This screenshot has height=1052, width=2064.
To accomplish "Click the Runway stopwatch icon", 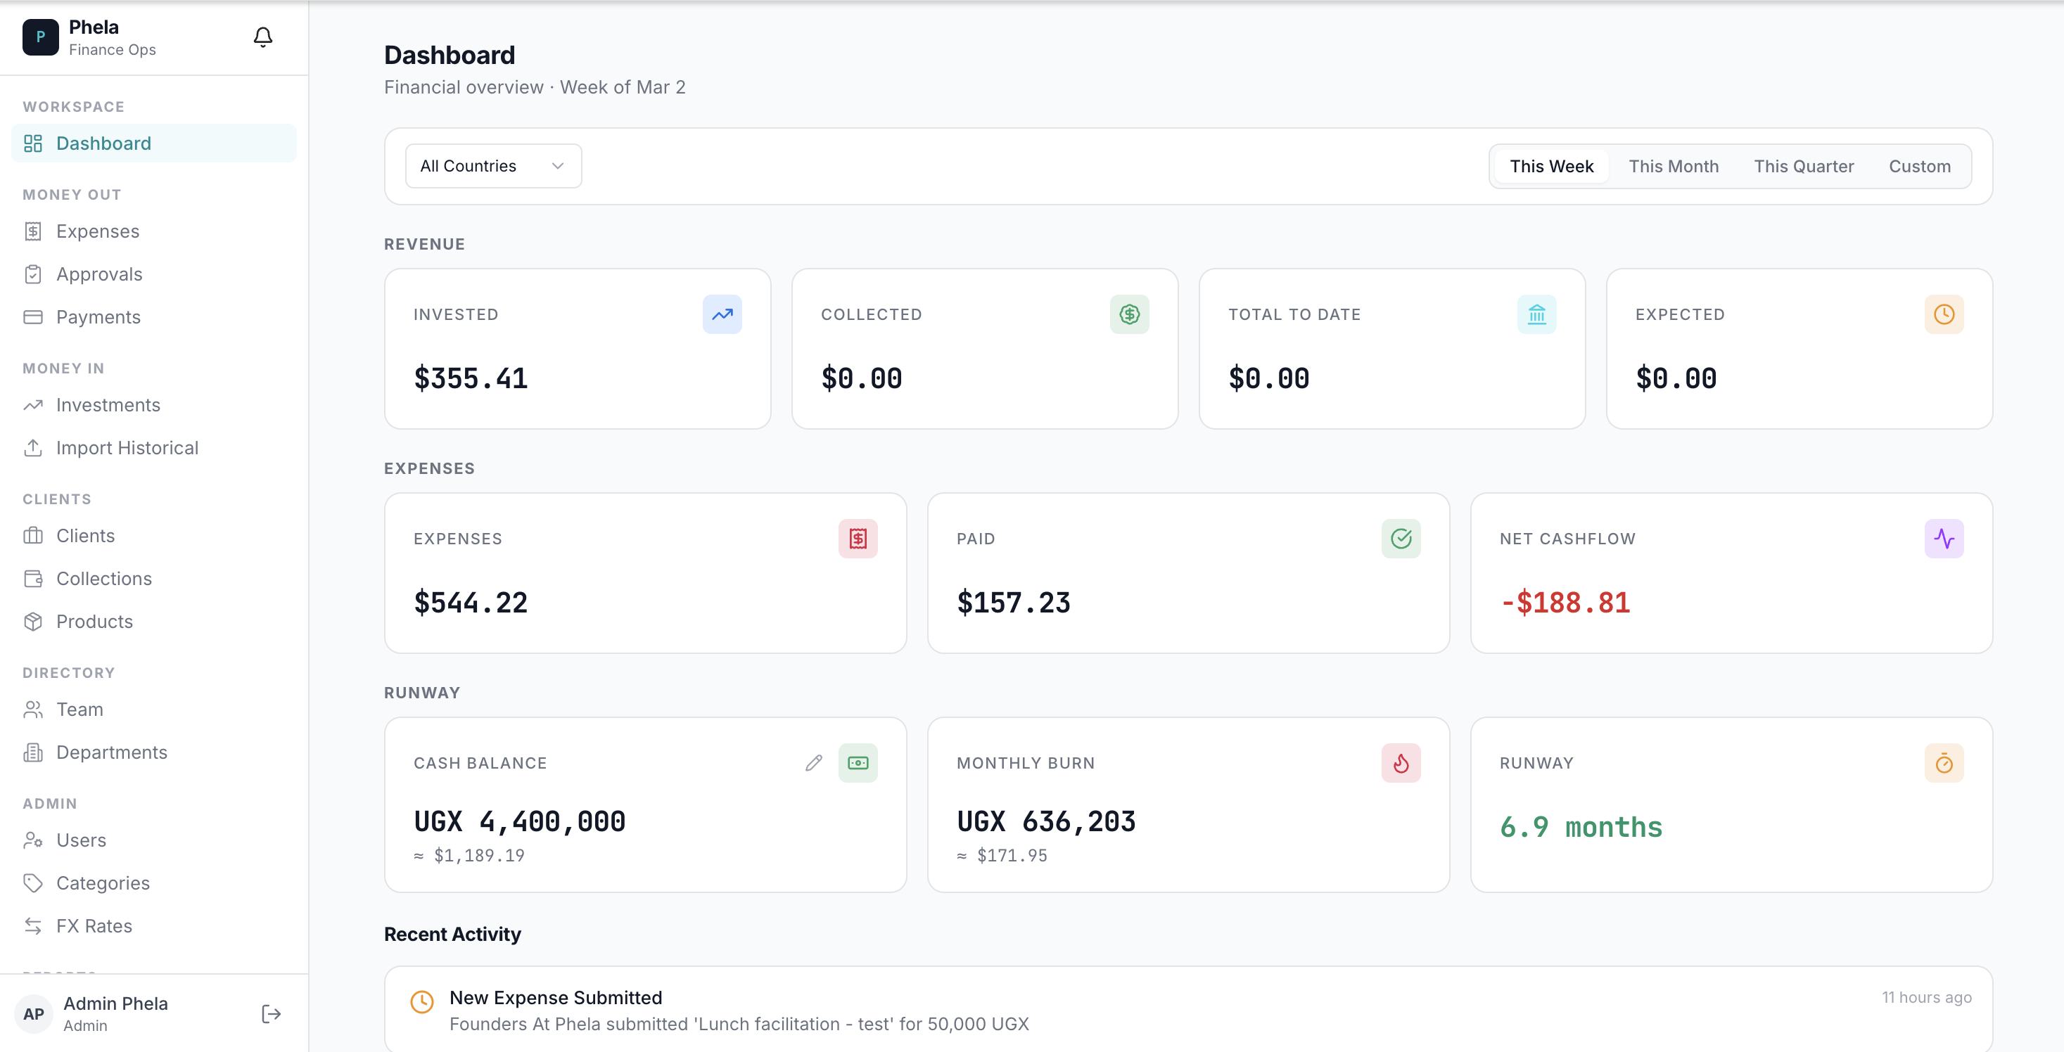I will (x=1943, y=763).
